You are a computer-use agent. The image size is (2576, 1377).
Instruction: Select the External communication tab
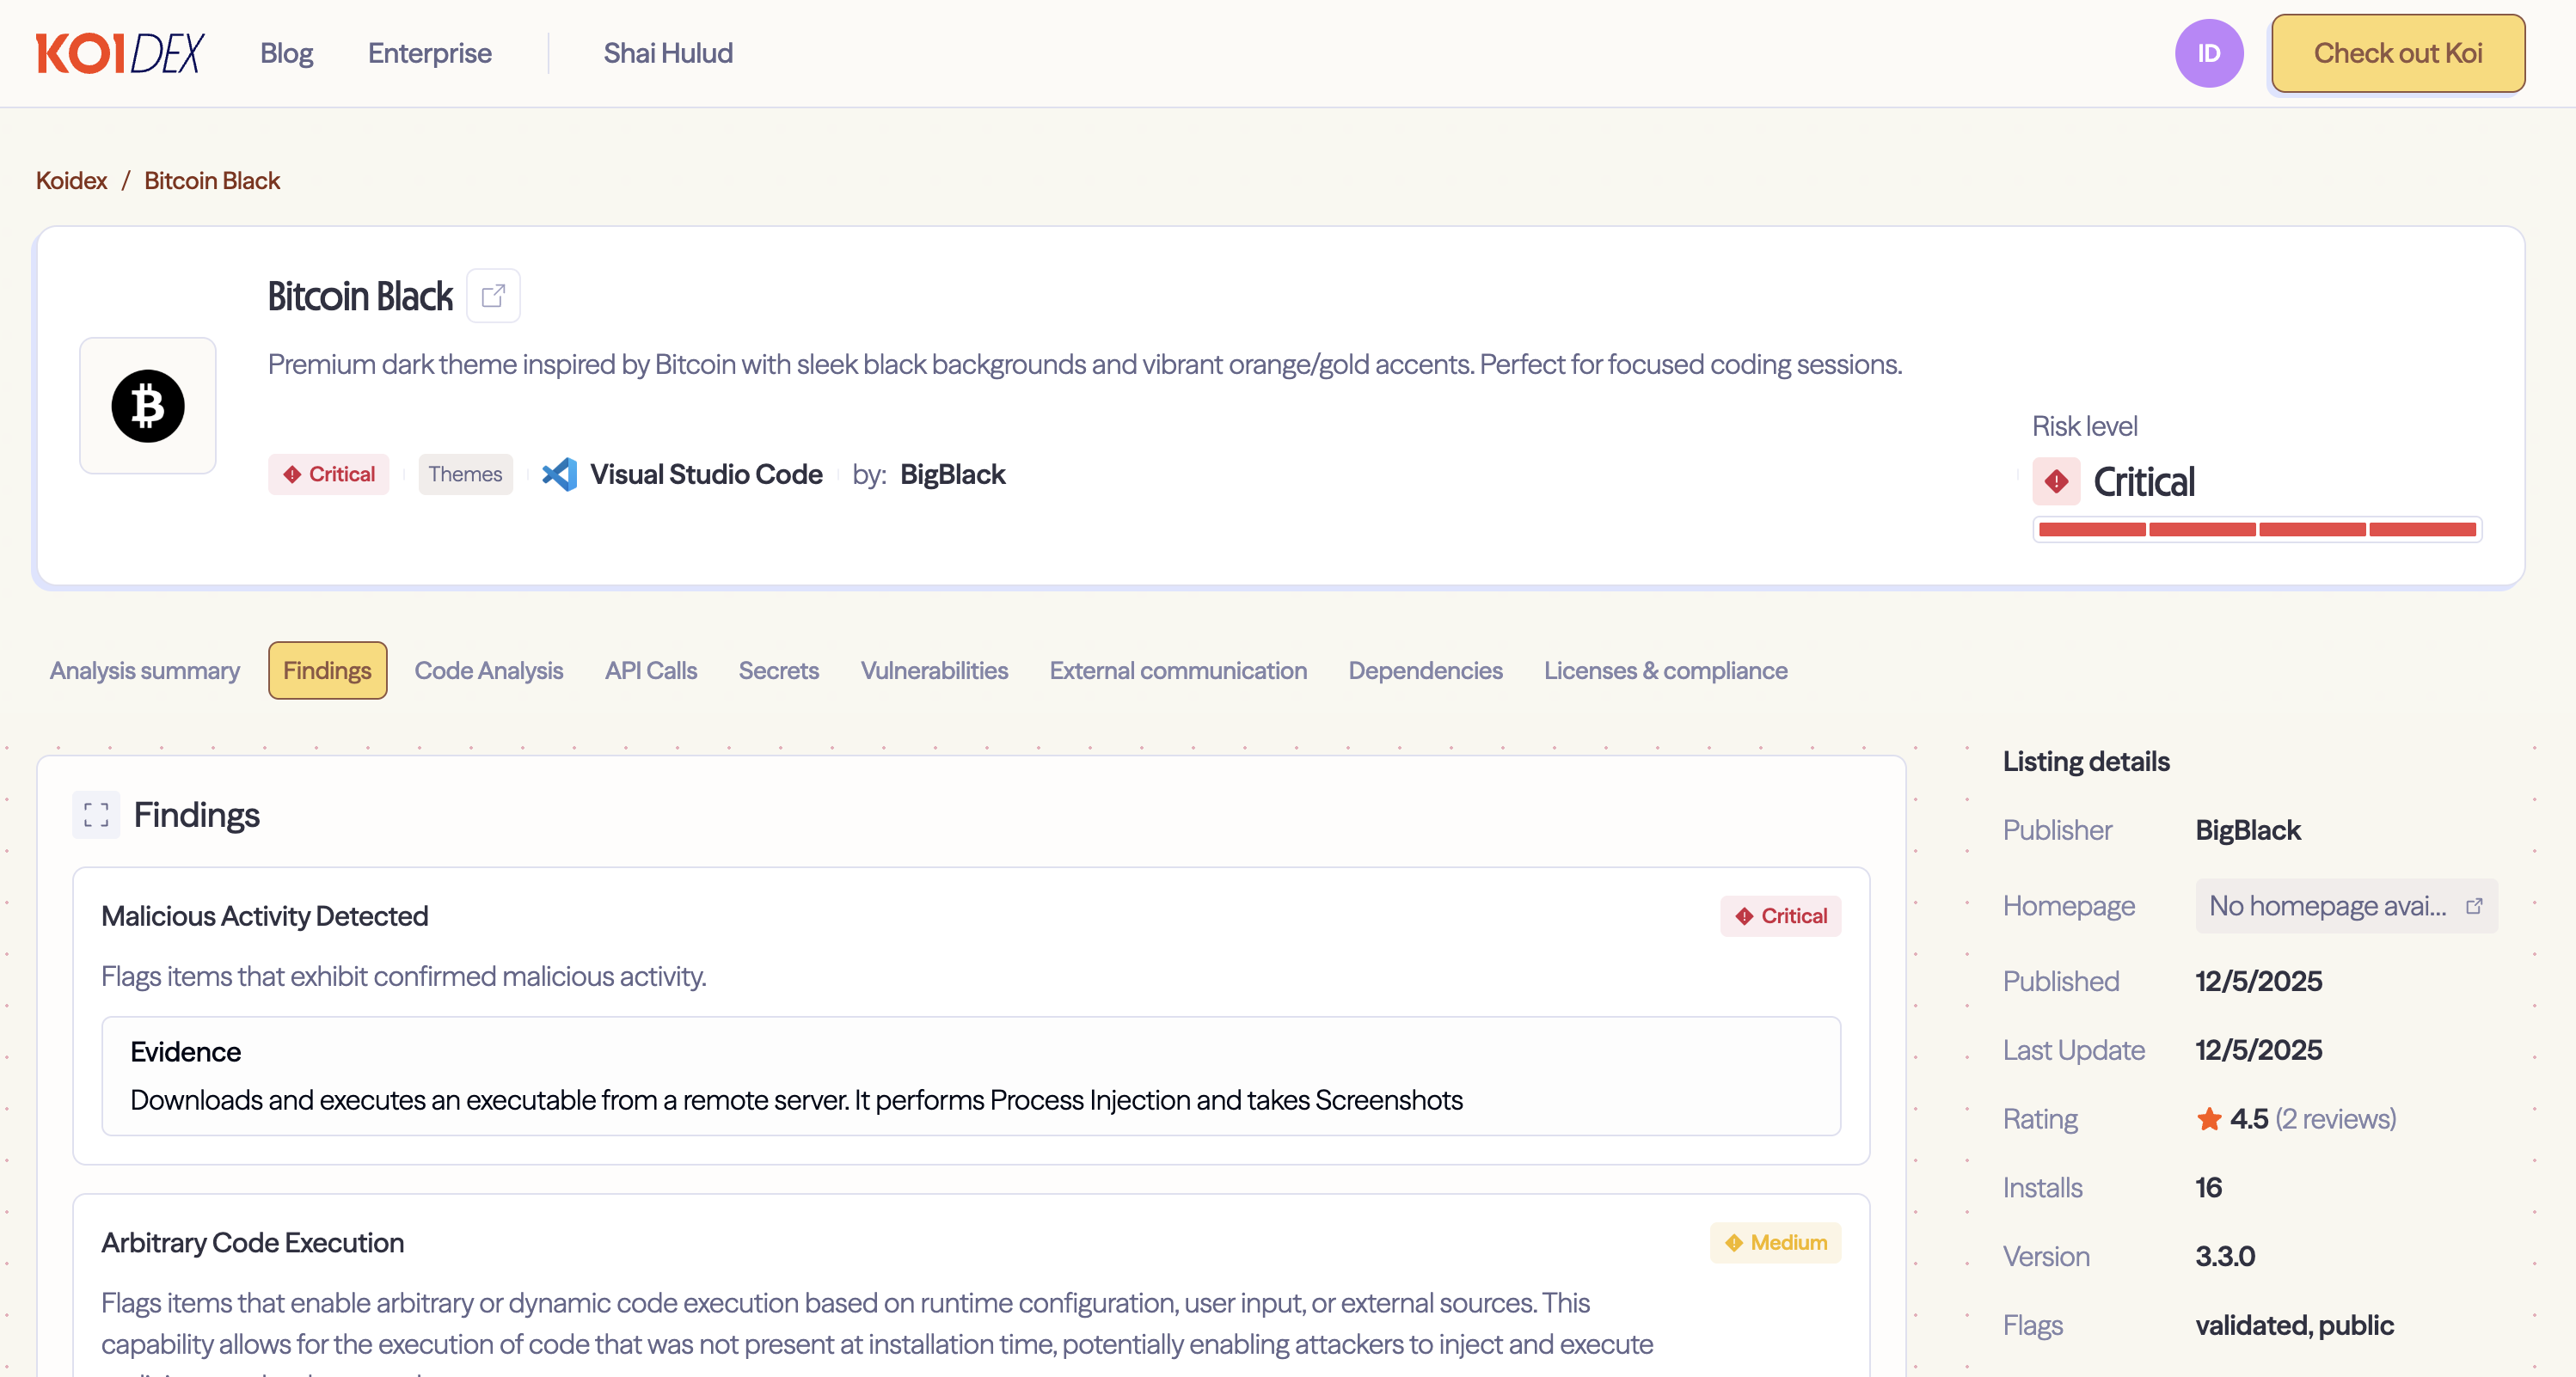click(1177, 671)
